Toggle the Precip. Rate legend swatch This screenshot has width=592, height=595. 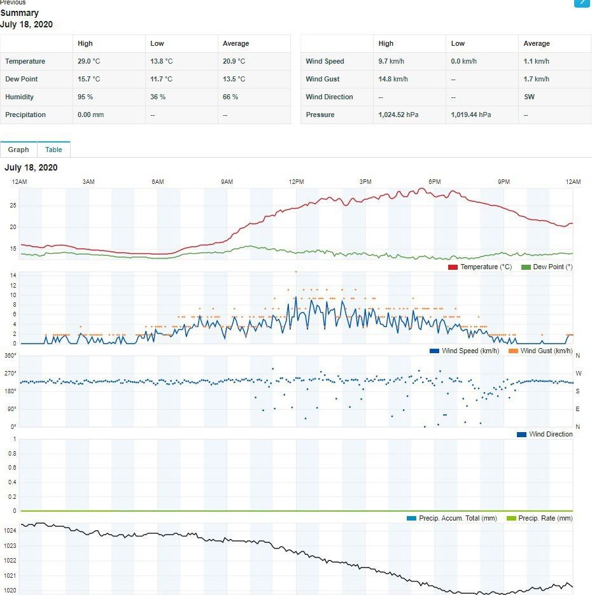(x=511, y=519)
